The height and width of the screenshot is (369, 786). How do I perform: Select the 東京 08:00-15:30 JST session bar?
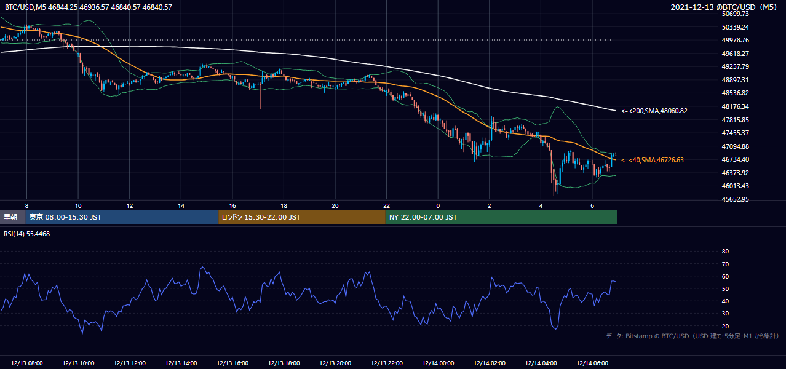pyautogui.click(x=122, y=217)
